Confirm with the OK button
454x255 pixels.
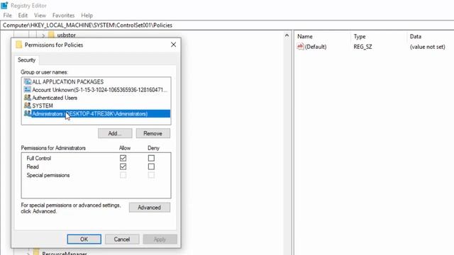(84, 239)
